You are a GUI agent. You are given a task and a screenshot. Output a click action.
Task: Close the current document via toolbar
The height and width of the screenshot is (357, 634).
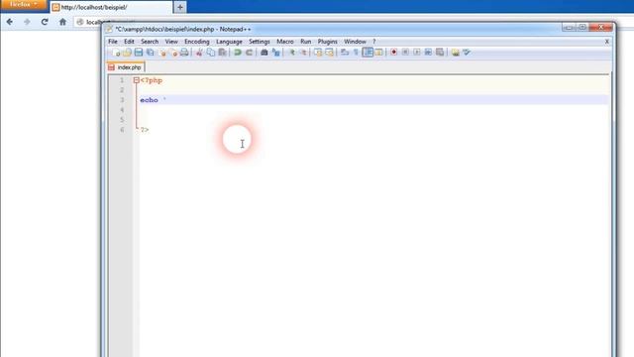[162, 53]
